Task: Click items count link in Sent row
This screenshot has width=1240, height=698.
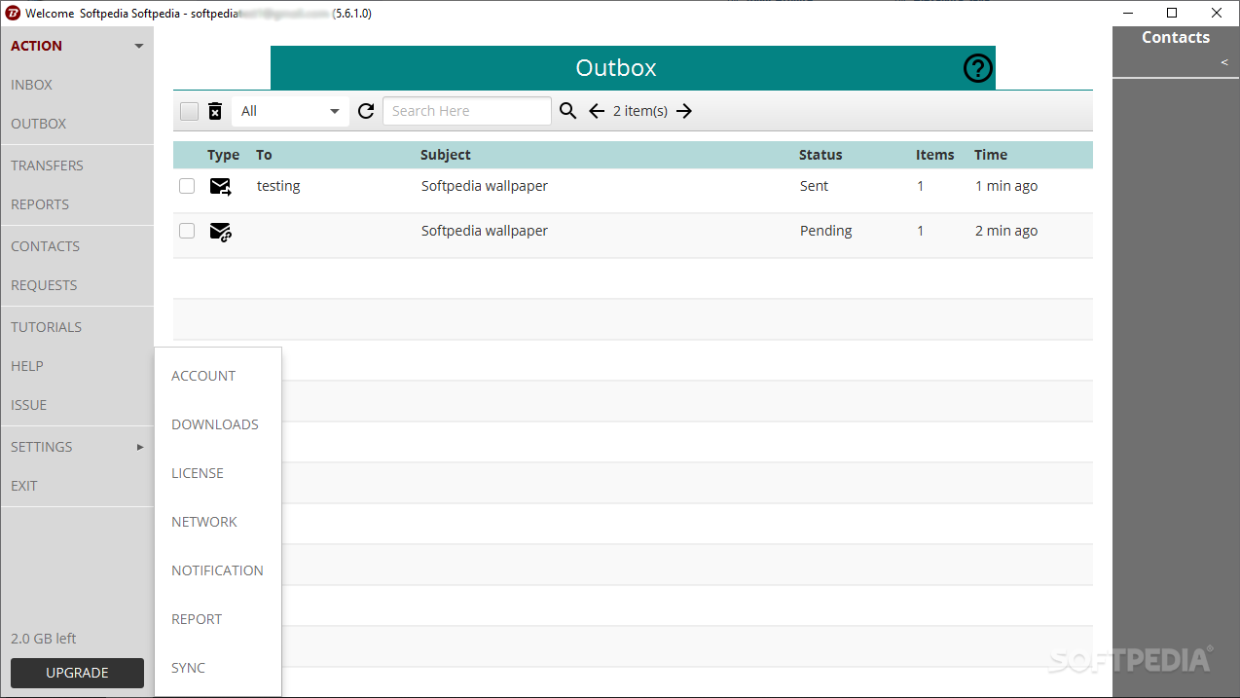Action: pyautogui.click(x=921, y=186)
